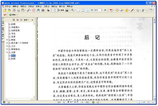Screen dimensions: 158x106
Task: Go to the previous page
Action: (64, 102)
